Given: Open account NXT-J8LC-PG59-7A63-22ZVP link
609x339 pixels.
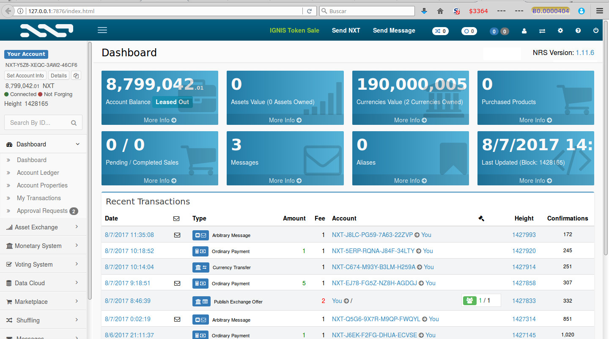Looking at the screenshot, I should tap(372, 235).
